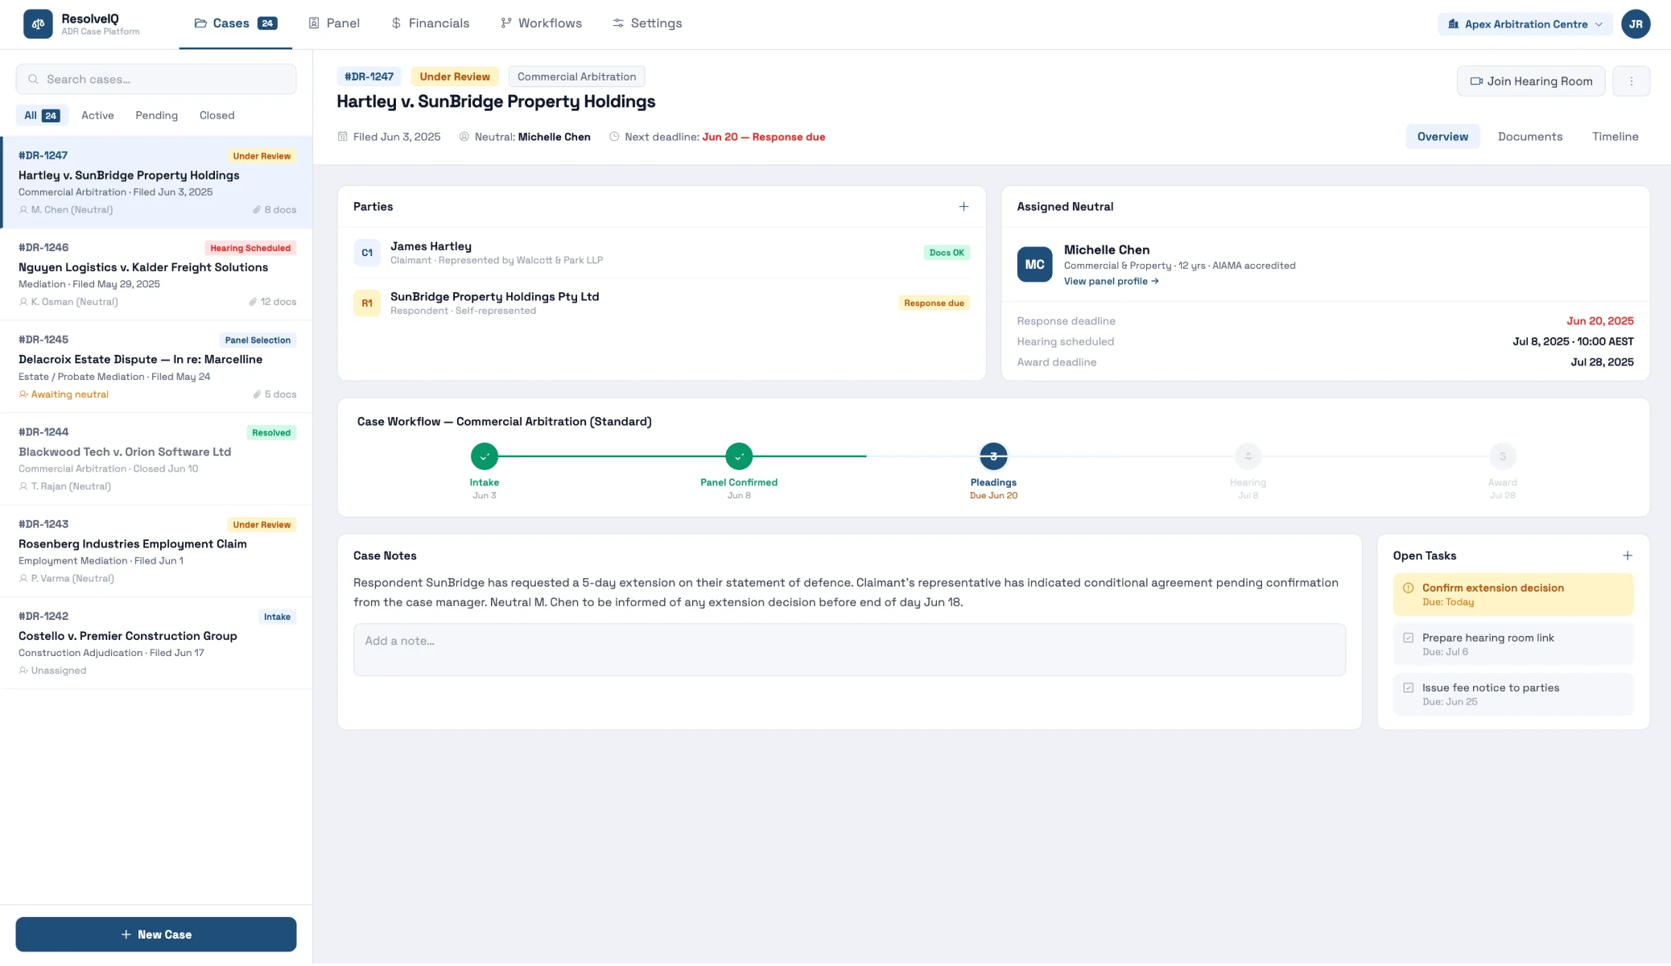Click the Commercial Arbitration tag
This screenshot has height=966, width=1671.
click(x=576, y=76)
